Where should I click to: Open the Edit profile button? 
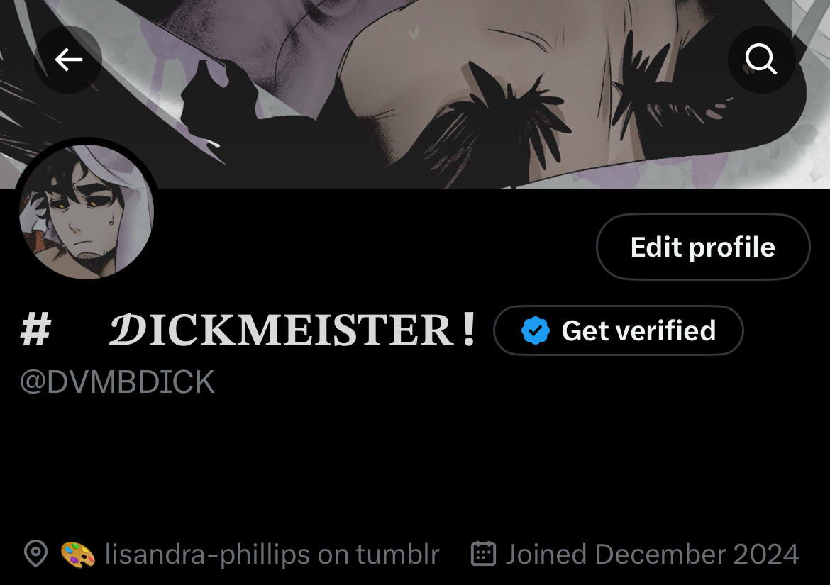click(703, 247)
